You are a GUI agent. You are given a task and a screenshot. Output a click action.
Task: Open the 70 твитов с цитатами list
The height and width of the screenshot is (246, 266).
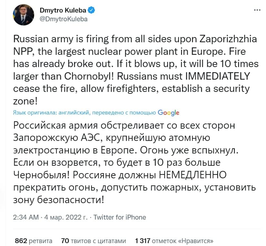[93, 241]
